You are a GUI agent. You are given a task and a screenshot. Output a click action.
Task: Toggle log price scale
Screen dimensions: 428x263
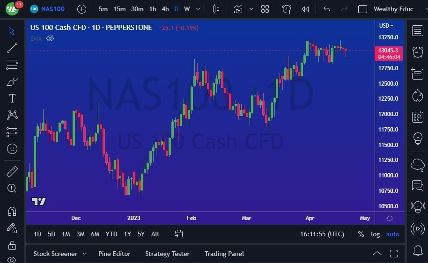click(375, 234)
